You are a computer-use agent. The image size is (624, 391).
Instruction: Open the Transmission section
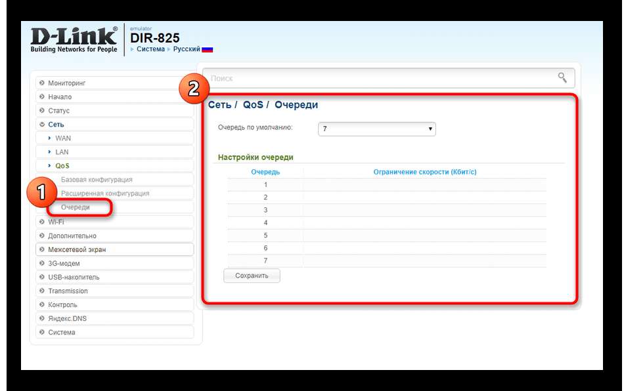coord(114,291)
